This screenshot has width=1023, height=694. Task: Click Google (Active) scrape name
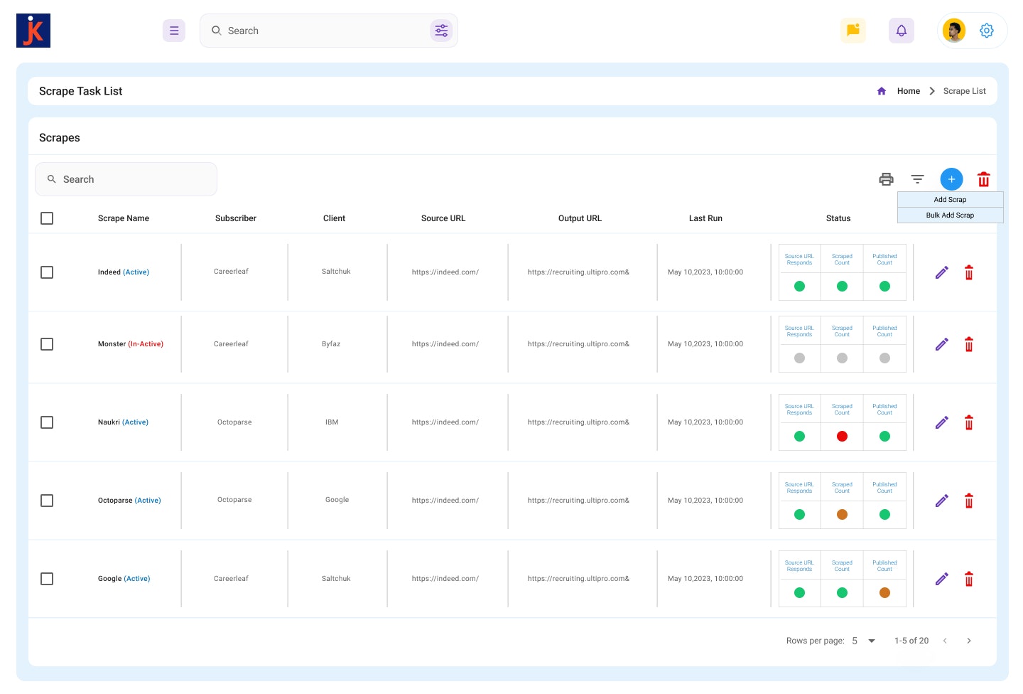click(x=124, y=579)
